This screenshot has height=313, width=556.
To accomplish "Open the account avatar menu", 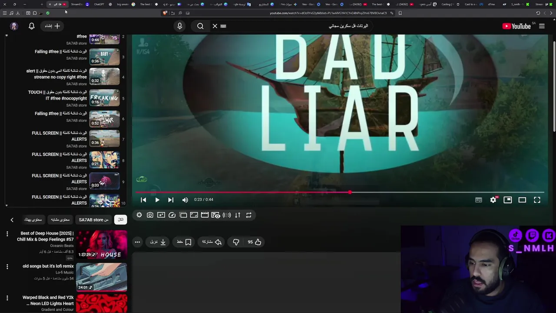I will tap(14, 26).
